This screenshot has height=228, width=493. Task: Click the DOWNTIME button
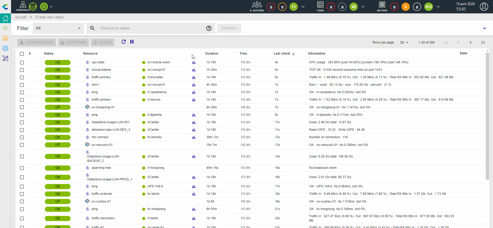pos(73,42)
